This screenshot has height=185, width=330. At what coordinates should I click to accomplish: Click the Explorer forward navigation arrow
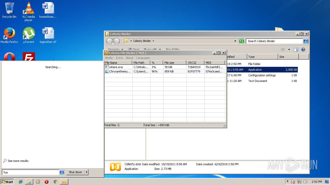point(117,41)
